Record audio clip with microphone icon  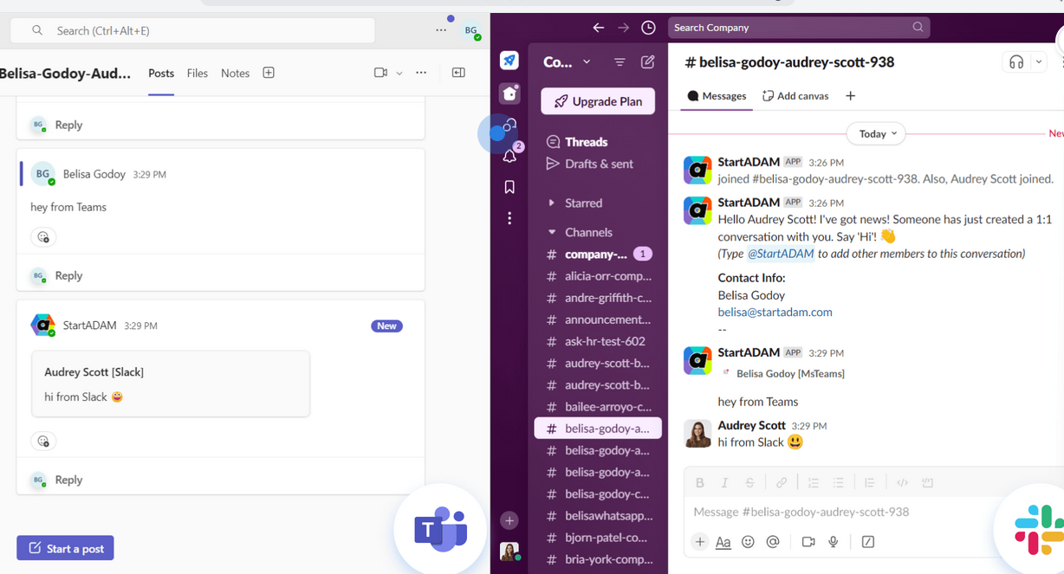click(833, 542)
